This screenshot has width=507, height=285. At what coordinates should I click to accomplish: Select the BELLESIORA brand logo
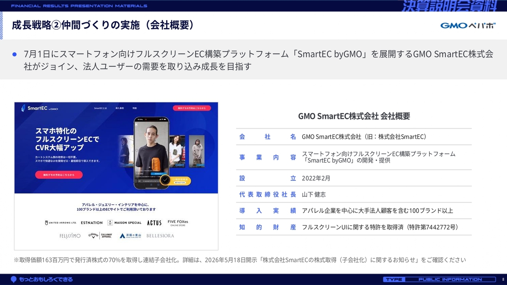(x=160, y=236)
